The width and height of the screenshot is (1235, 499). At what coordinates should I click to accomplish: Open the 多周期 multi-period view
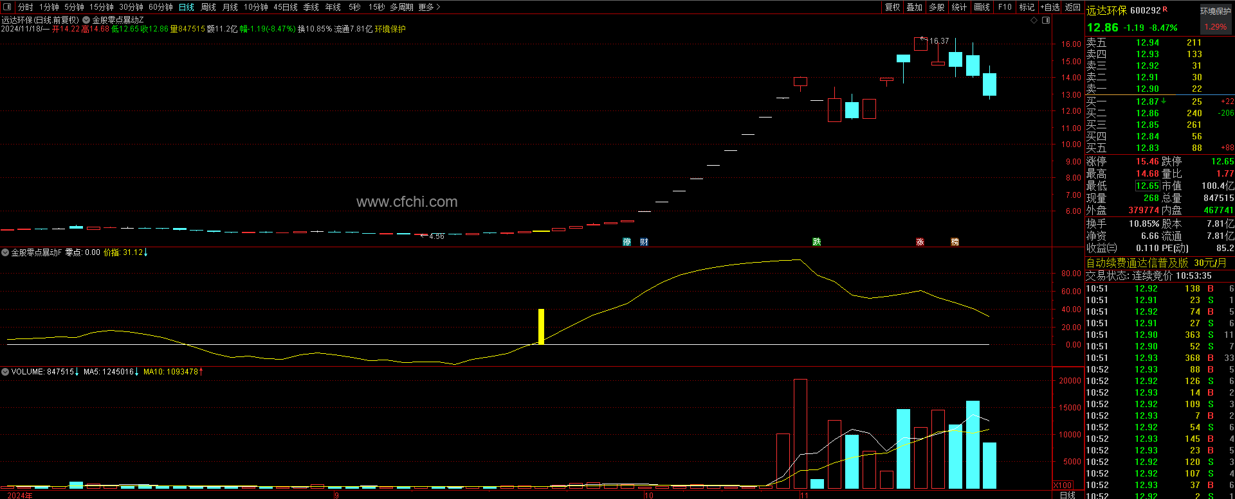401,7
